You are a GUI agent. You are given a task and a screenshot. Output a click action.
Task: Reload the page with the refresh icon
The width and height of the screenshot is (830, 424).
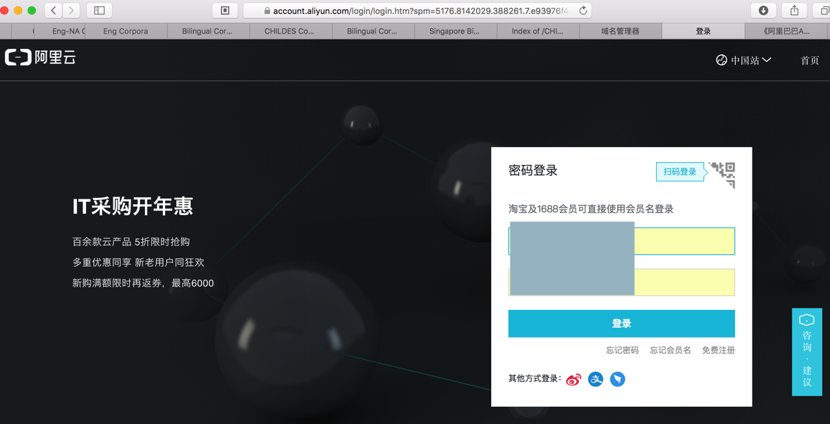(583, 10)
